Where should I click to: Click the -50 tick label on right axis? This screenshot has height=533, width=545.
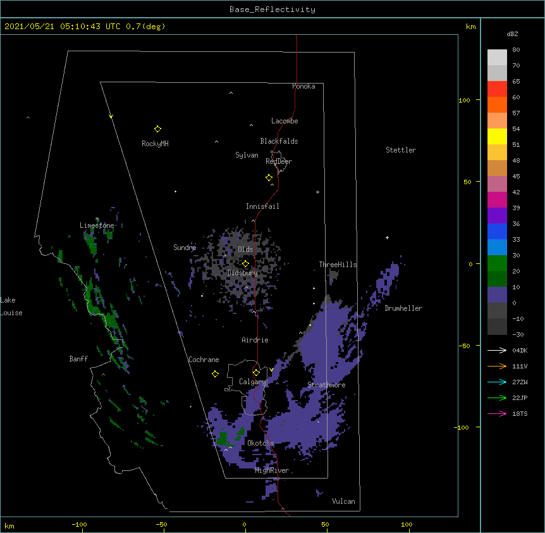pos(464,346)
